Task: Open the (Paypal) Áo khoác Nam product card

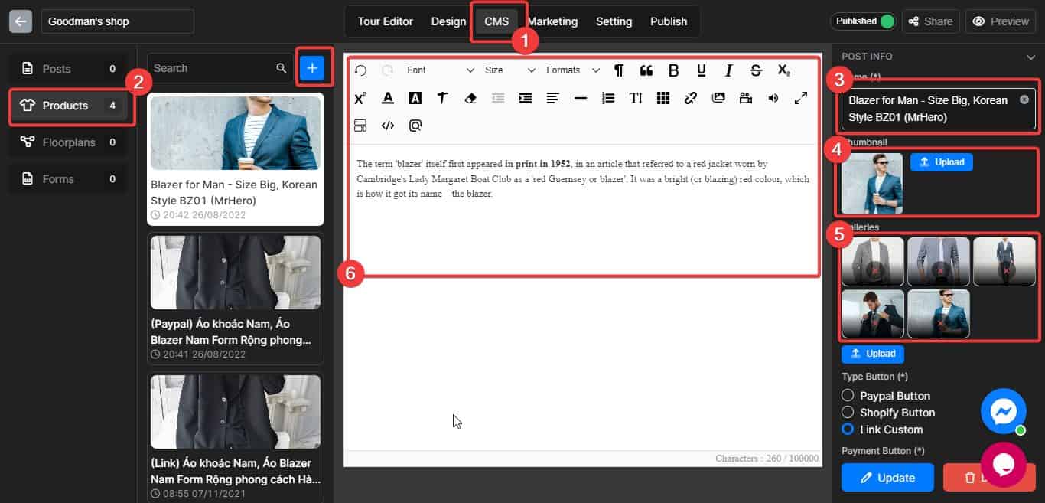Action: pyautogui.click(x=236, y=297)
